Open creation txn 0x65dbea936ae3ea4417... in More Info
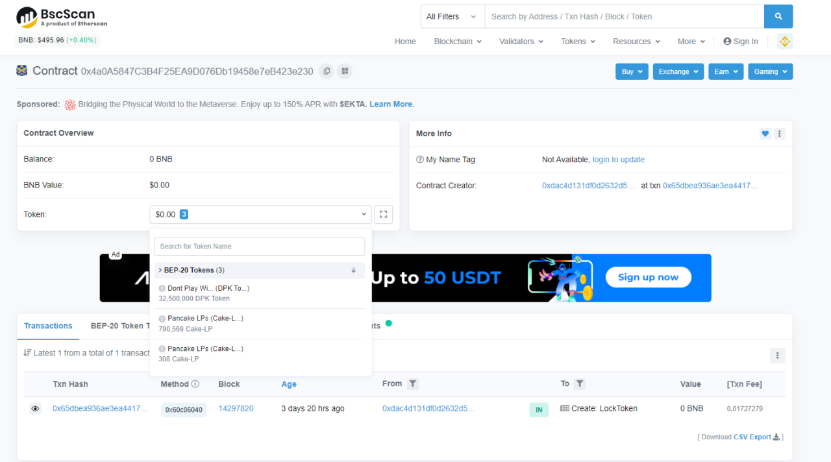The image size is (831, 462). (x=710, y=186)
